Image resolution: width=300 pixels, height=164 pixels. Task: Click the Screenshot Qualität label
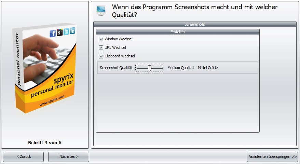pos(116,68)
